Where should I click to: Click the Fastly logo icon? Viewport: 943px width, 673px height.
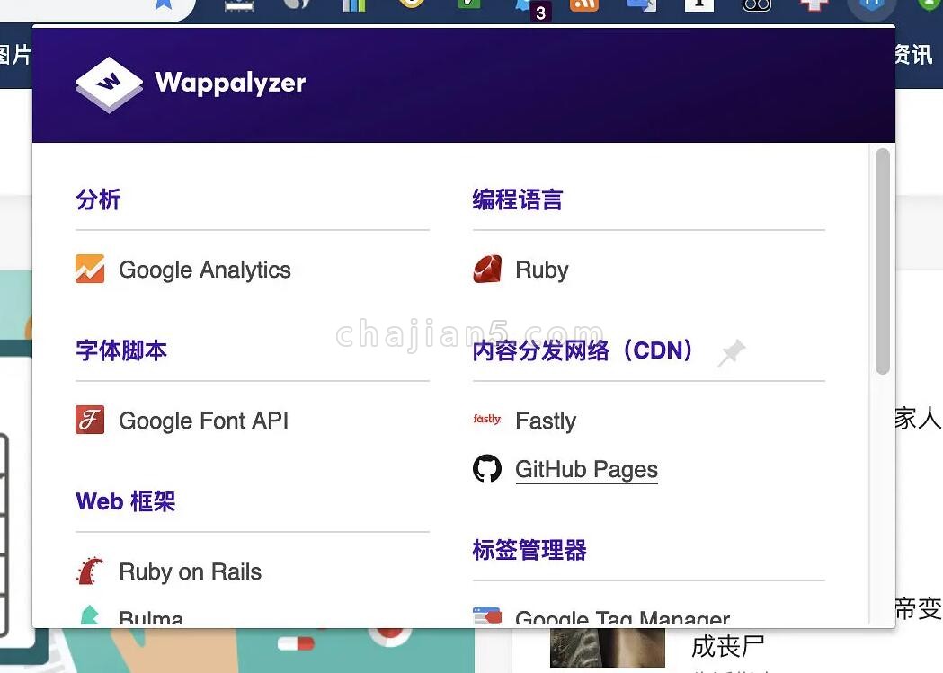pyautogui.click(x=487, y=419)
